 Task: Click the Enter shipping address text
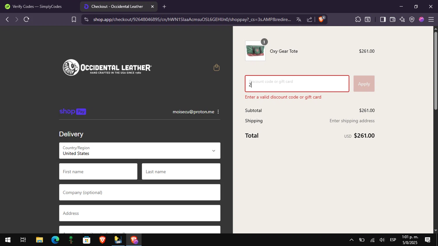tap(352, 121)
